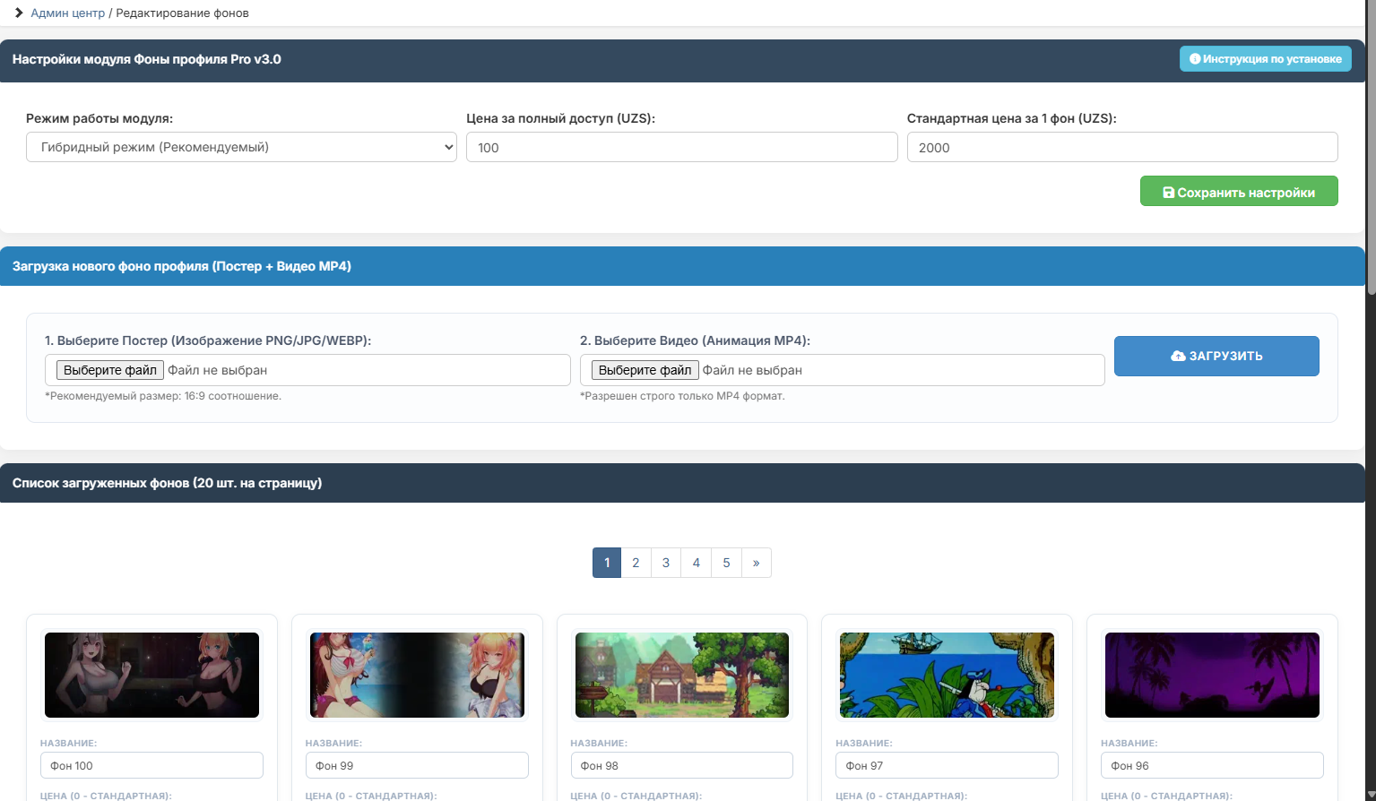Click the name field containing Фон 96
1376x801 pixels.
pos(1212,765)
